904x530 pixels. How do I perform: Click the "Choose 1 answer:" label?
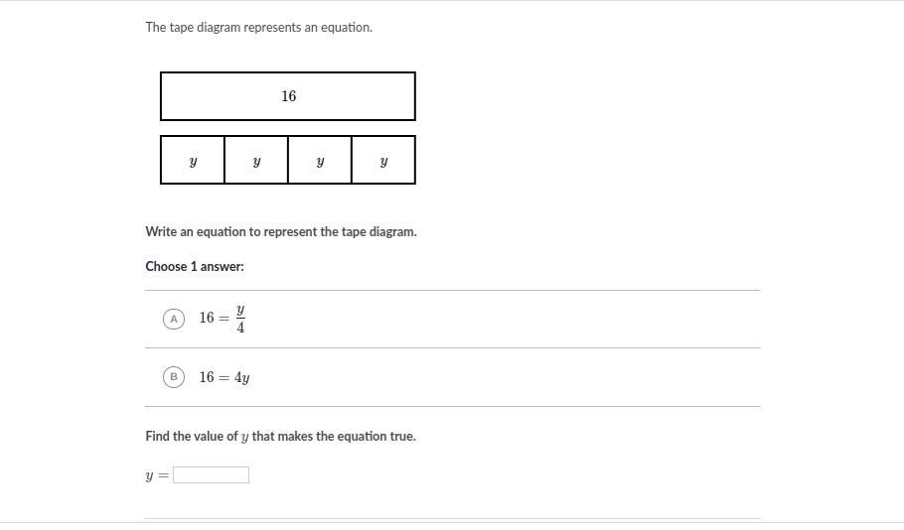tap(195, 266)
